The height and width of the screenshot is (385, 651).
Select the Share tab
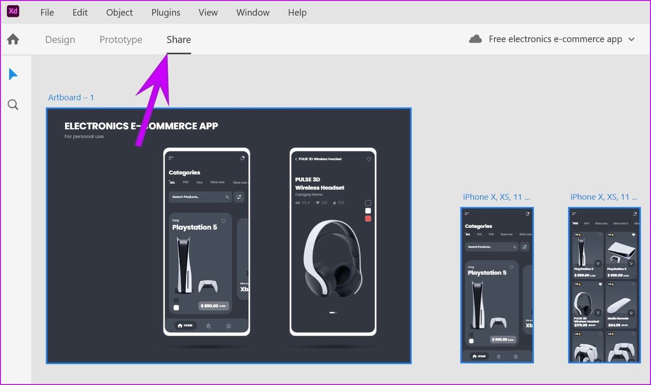[x=179, y=40]
